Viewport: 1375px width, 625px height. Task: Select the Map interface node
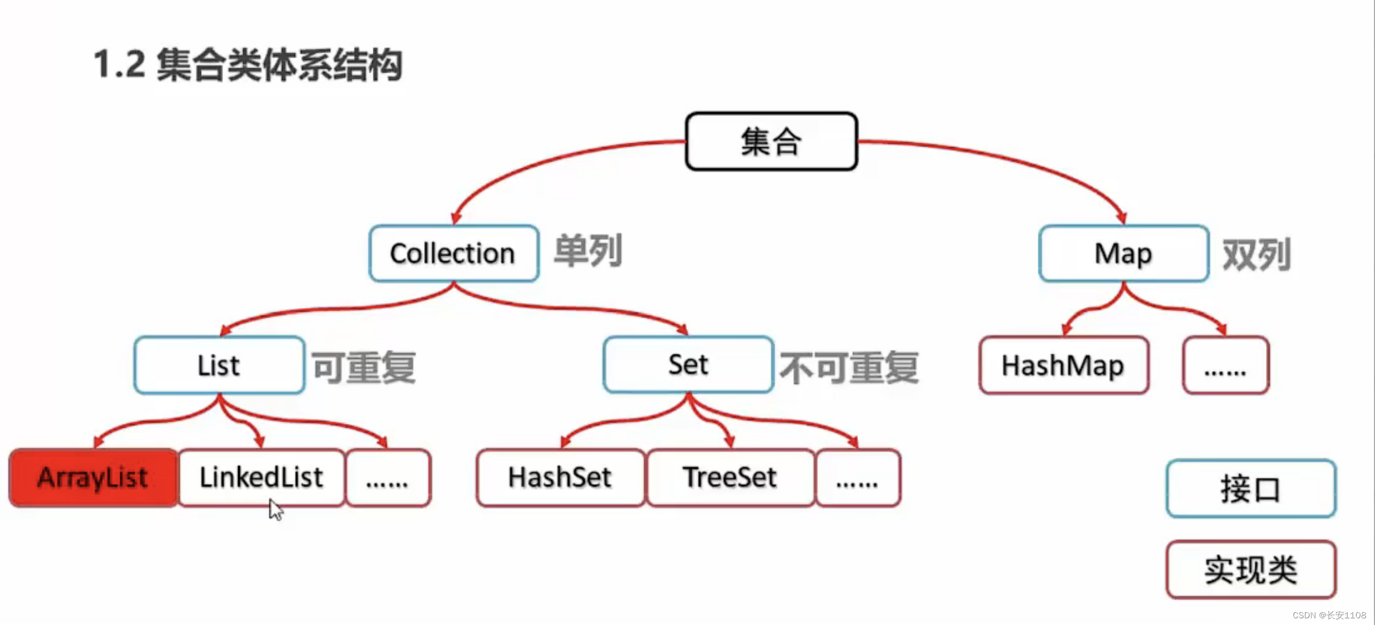coord(1123,254)
